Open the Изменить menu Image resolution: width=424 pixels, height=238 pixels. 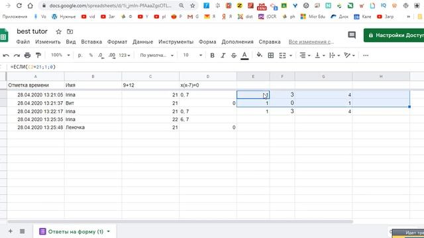(x=48, y=42)
